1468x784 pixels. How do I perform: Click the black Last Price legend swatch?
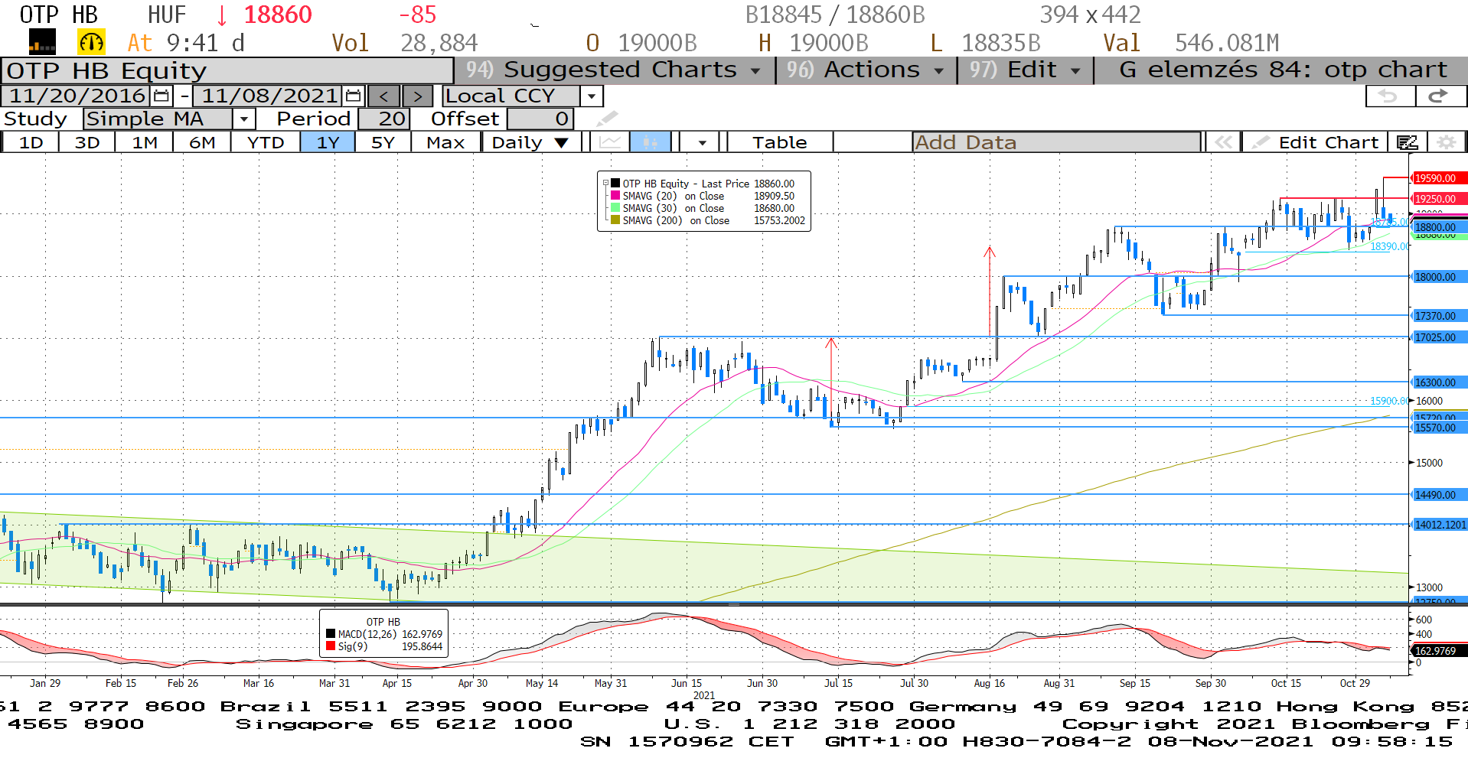(615, 184)
